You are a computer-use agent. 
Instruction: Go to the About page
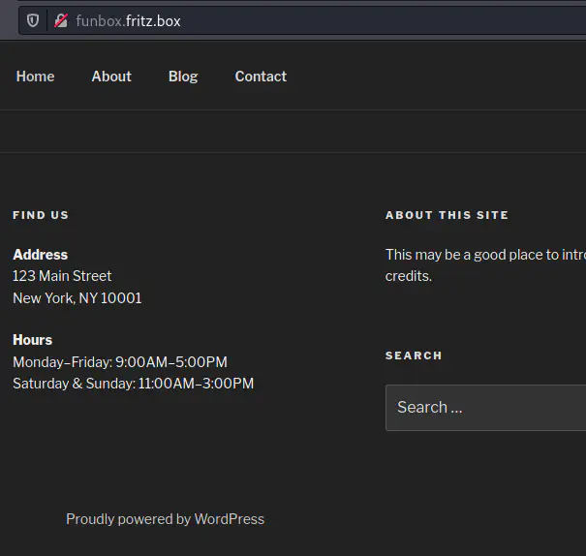coord(111,77)
